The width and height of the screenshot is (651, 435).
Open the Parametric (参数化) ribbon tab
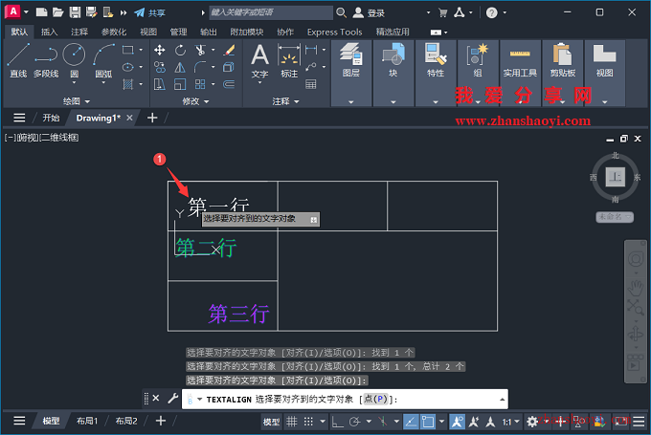coord(113,32)
